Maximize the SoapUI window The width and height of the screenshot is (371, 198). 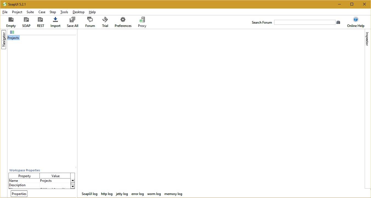(x=352, y=4)
